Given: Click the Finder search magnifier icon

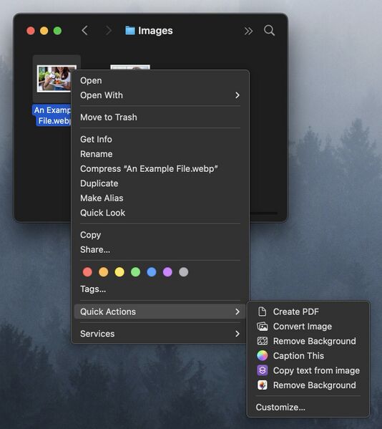Looking at the screenshot, I should tap(269, 30).
